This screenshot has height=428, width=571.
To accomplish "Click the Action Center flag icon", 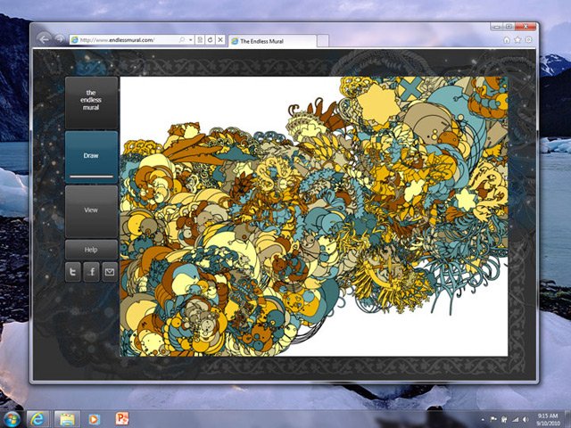I will [x=493, y=420].
